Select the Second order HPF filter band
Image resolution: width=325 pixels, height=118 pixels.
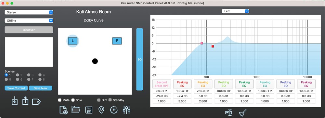[162, 84]
